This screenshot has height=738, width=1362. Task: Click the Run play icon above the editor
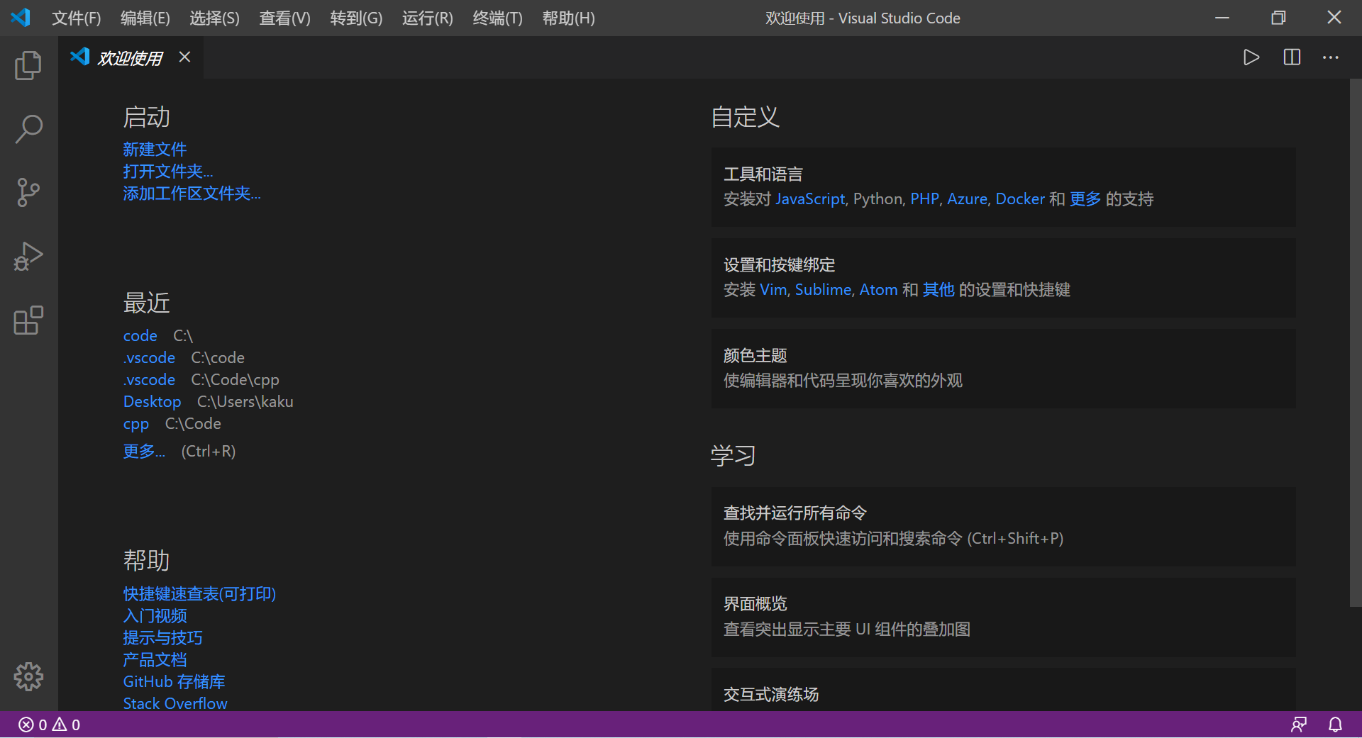(x=1251, y=57)
